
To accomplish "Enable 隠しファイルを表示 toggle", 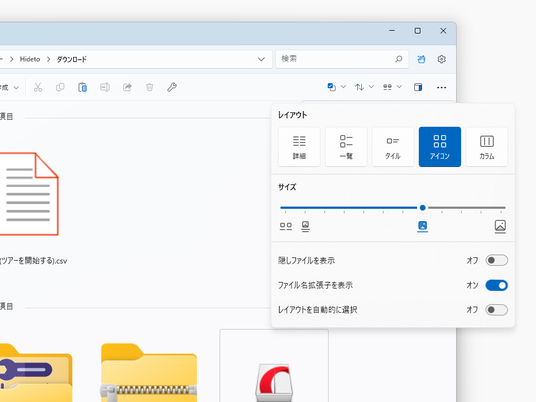I will point(496,260).
